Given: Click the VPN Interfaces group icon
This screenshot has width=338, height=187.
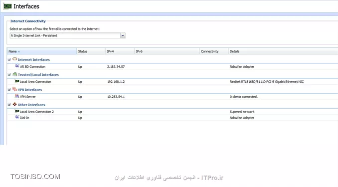Looking at the screenshot, I should [x=14, y=89].
